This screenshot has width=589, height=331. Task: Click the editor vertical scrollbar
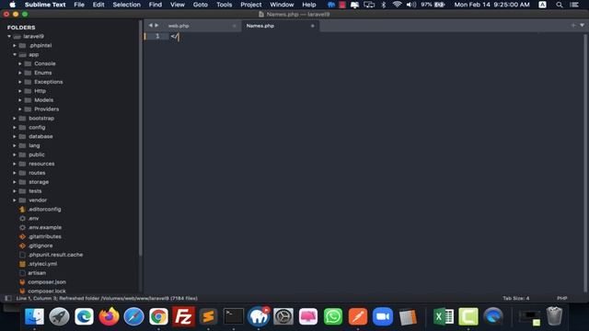(x=585, y=163)
